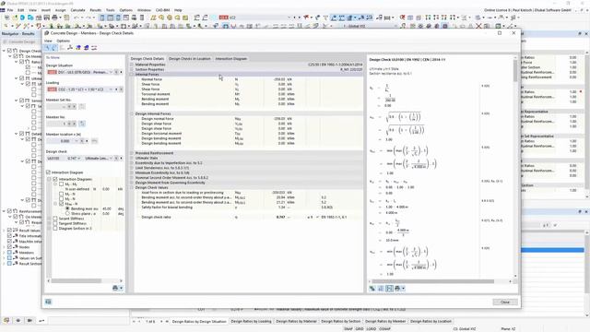Click the results arrow icon in navigator bottom bar
The height and width of the screenshot is (332, 590).
tap(41, 320)
